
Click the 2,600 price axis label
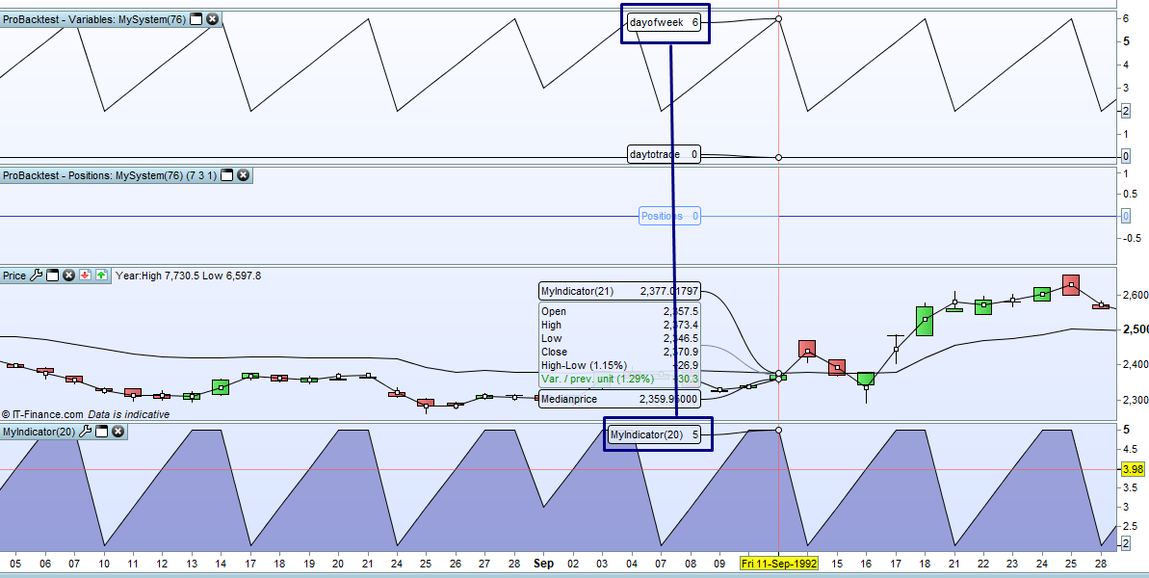1136,295
